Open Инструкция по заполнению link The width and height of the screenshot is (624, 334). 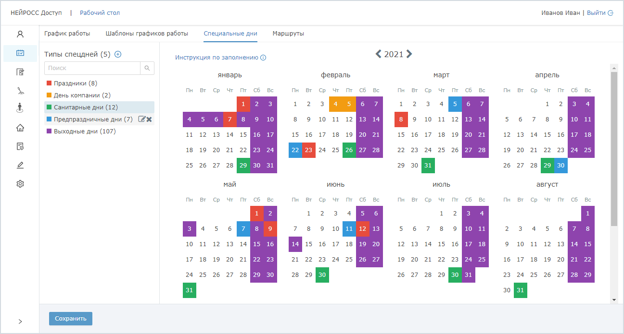(x=216, y=58)
